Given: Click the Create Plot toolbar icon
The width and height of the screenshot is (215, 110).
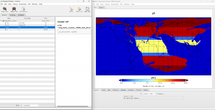Looking at the screenshot, I should tap(5, 9).
